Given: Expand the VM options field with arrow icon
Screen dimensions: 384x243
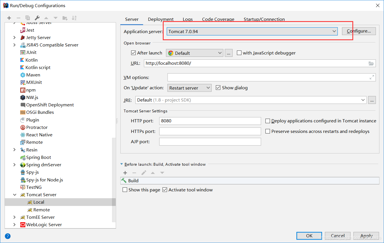Looking at the screenshot, I should 372,77.
